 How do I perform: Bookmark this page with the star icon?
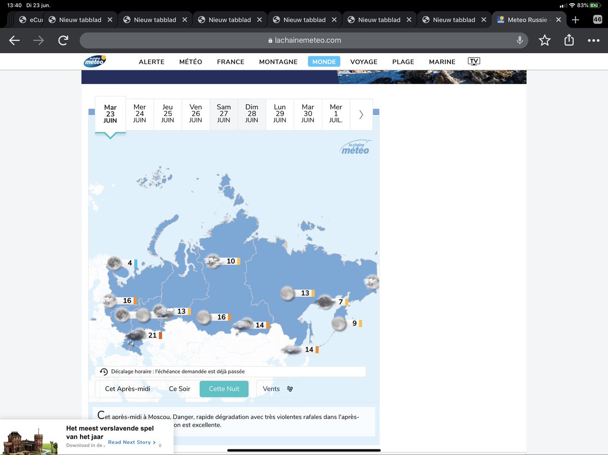[x=545, y=40]
